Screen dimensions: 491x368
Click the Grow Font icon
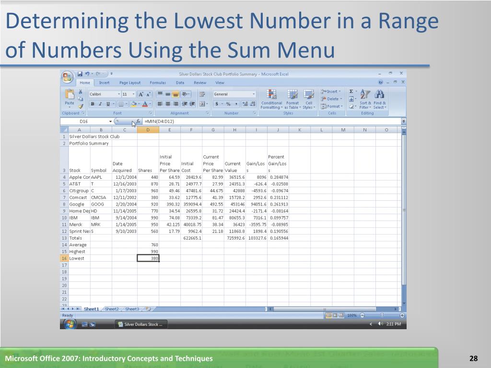141,94
